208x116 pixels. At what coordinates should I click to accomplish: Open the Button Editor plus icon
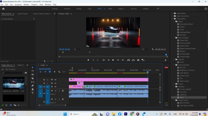pos(166,60)
